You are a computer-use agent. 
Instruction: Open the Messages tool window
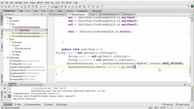click(x=62, y=104)
